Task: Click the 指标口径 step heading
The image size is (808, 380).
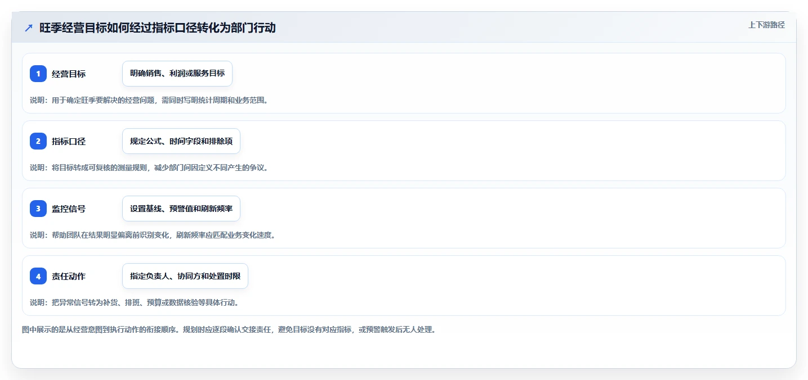Action: coord(69,141)
